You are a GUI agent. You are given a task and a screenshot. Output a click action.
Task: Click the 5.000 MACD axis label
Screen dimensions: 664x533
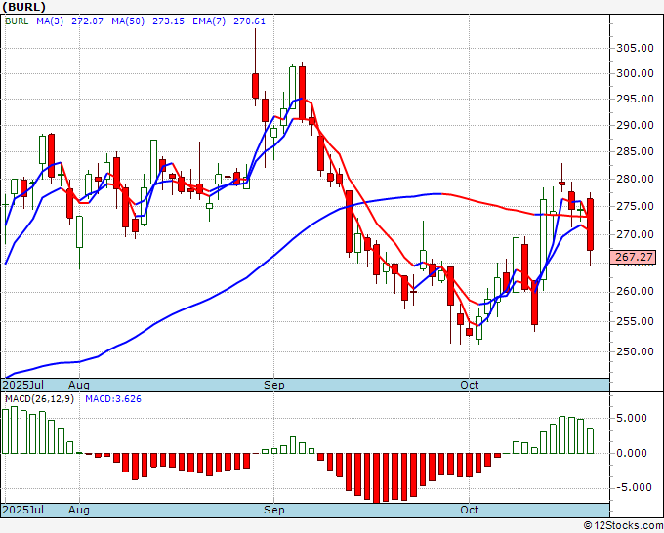click(631, 418)
